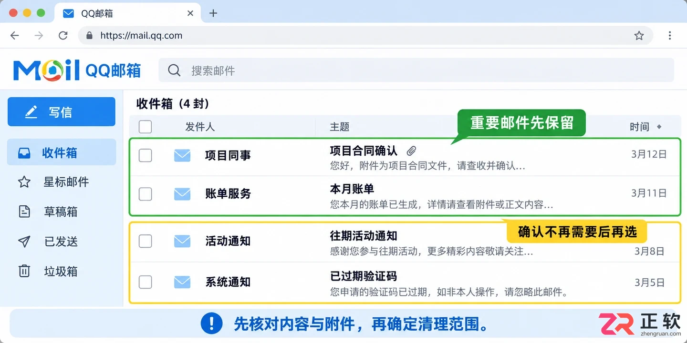Open email subject 往期活动通知
The width and height of the screenshot is (687, 343).
pyautogui.click(x=364, y=236)
